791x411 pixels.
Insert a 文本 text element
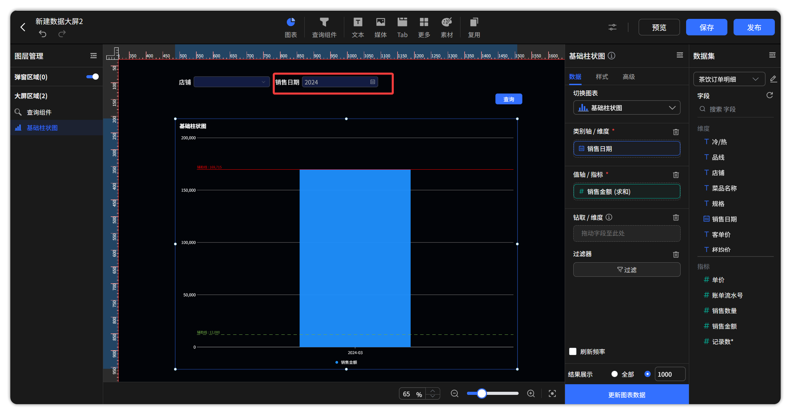(x=358, y=27)
